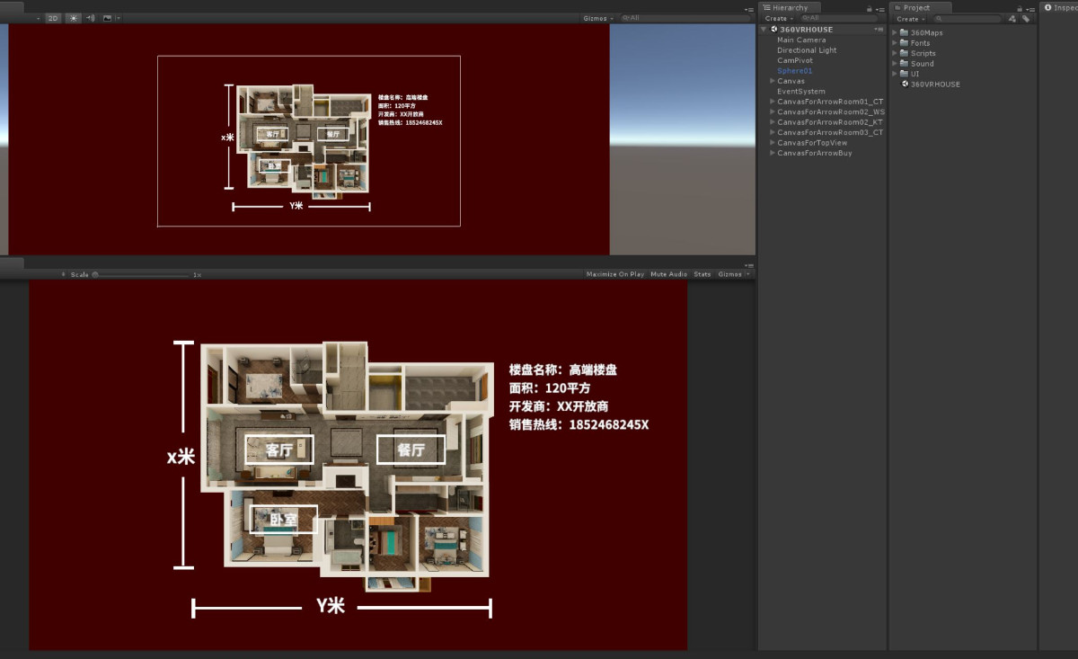Toggle Mute Audio in Game view
The image size is (1078, 659).
[x=668, y=274]
